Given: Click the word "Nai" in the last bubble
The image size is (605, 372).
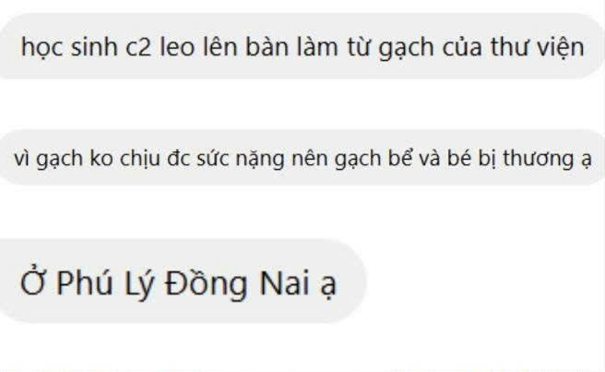Looking at the screenshot, I should 284,283.
